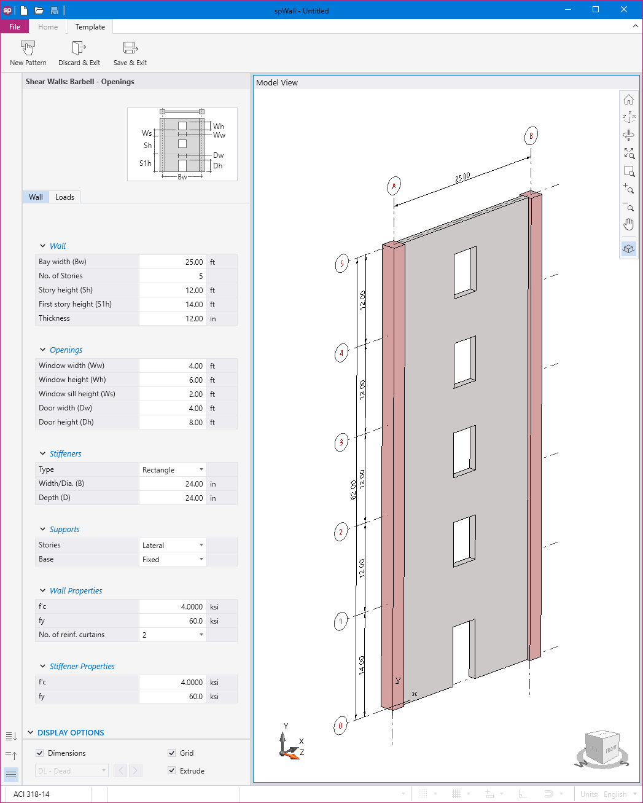Uncheck the Dimensions checkbox
This screenshot has width=643, height=803.
pos(40,753)
